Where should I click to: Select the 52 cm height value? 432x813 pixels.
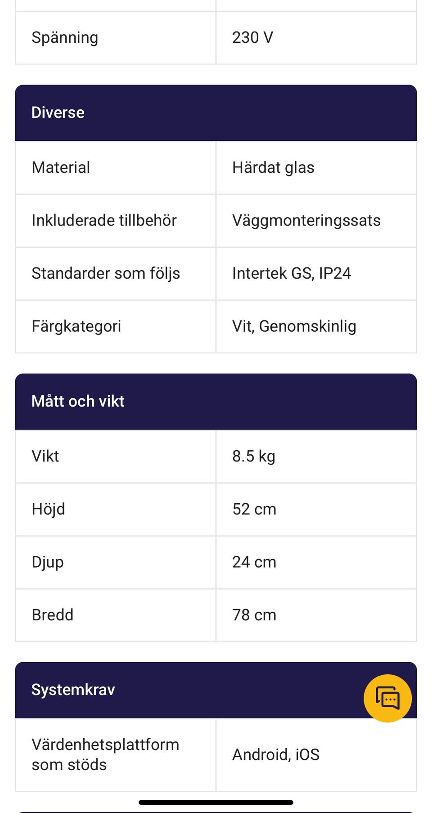tap(254, 509)
